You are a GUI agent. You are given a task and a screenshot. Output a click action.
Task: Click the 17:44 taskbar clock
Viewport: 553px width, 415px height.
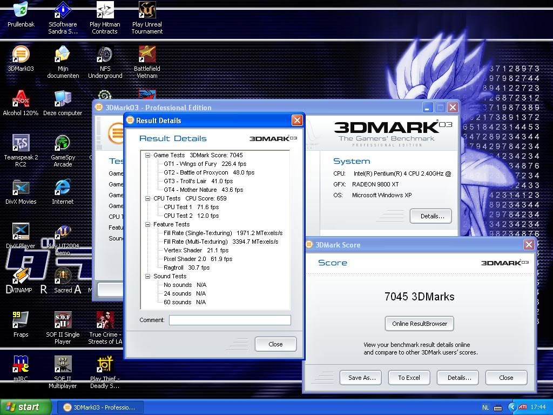pos(538,407)
